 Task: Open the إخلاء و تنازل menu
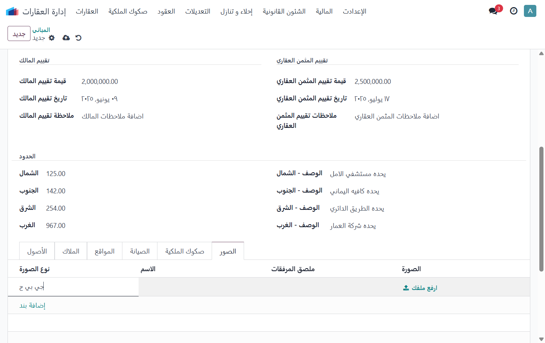(x=237, y=11)
